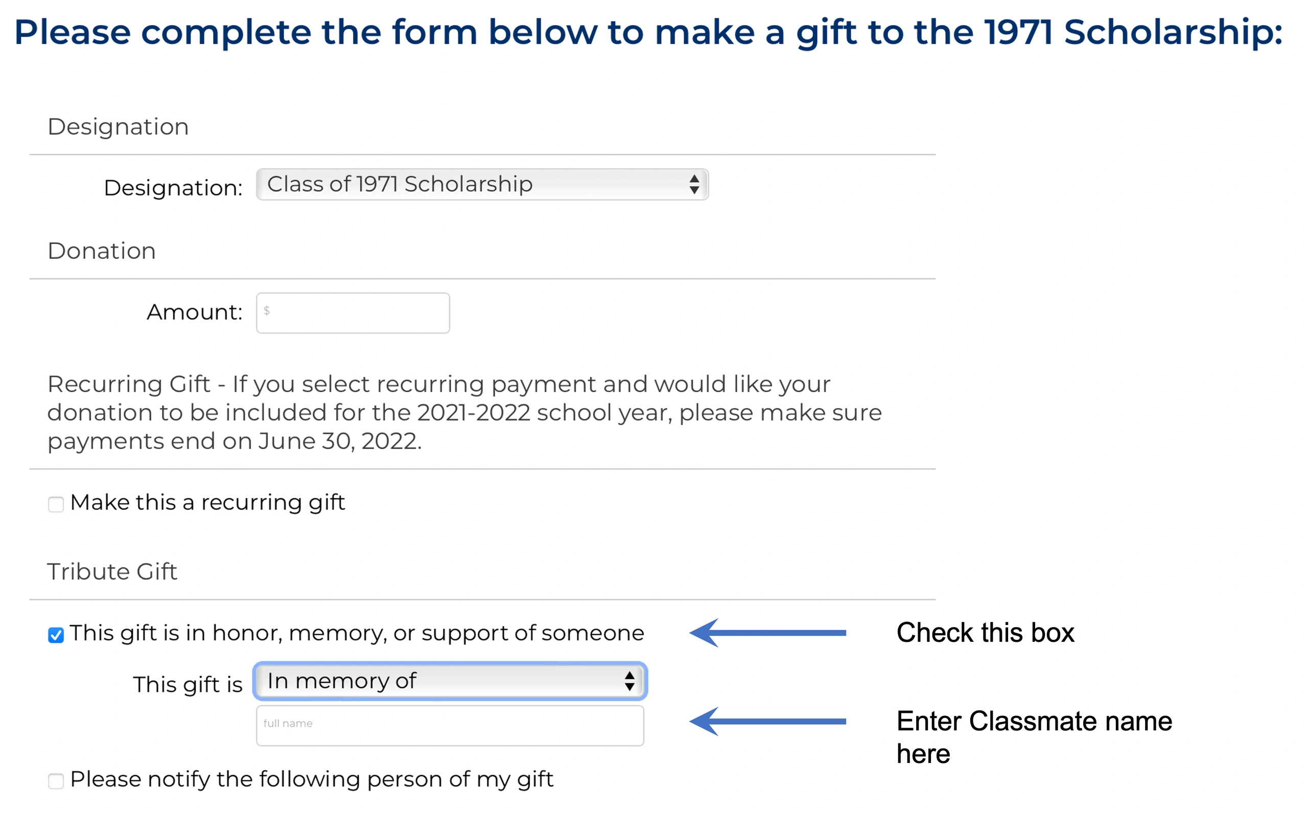
Task: Enable the Make this a recurring gift checkbox
Action: coord(56,504)
